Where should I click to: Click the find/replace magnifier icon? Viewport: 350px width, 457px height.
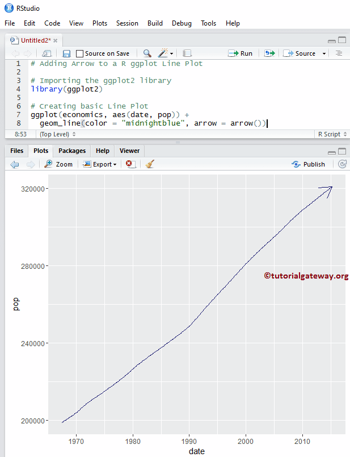click(x=147, y=53)
